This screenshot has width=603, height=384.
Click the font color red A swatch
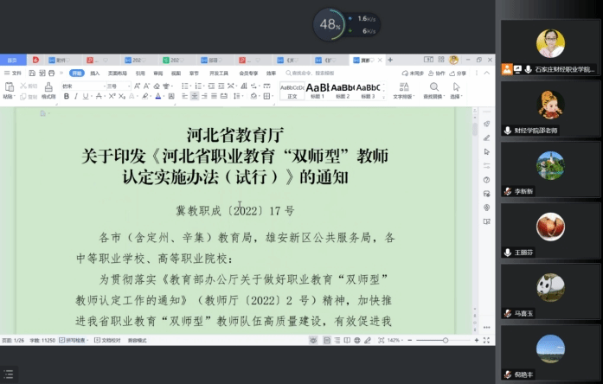[158, 96]
